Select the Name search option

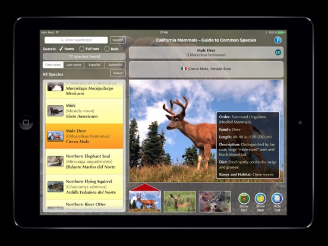[x=67, y=49]
